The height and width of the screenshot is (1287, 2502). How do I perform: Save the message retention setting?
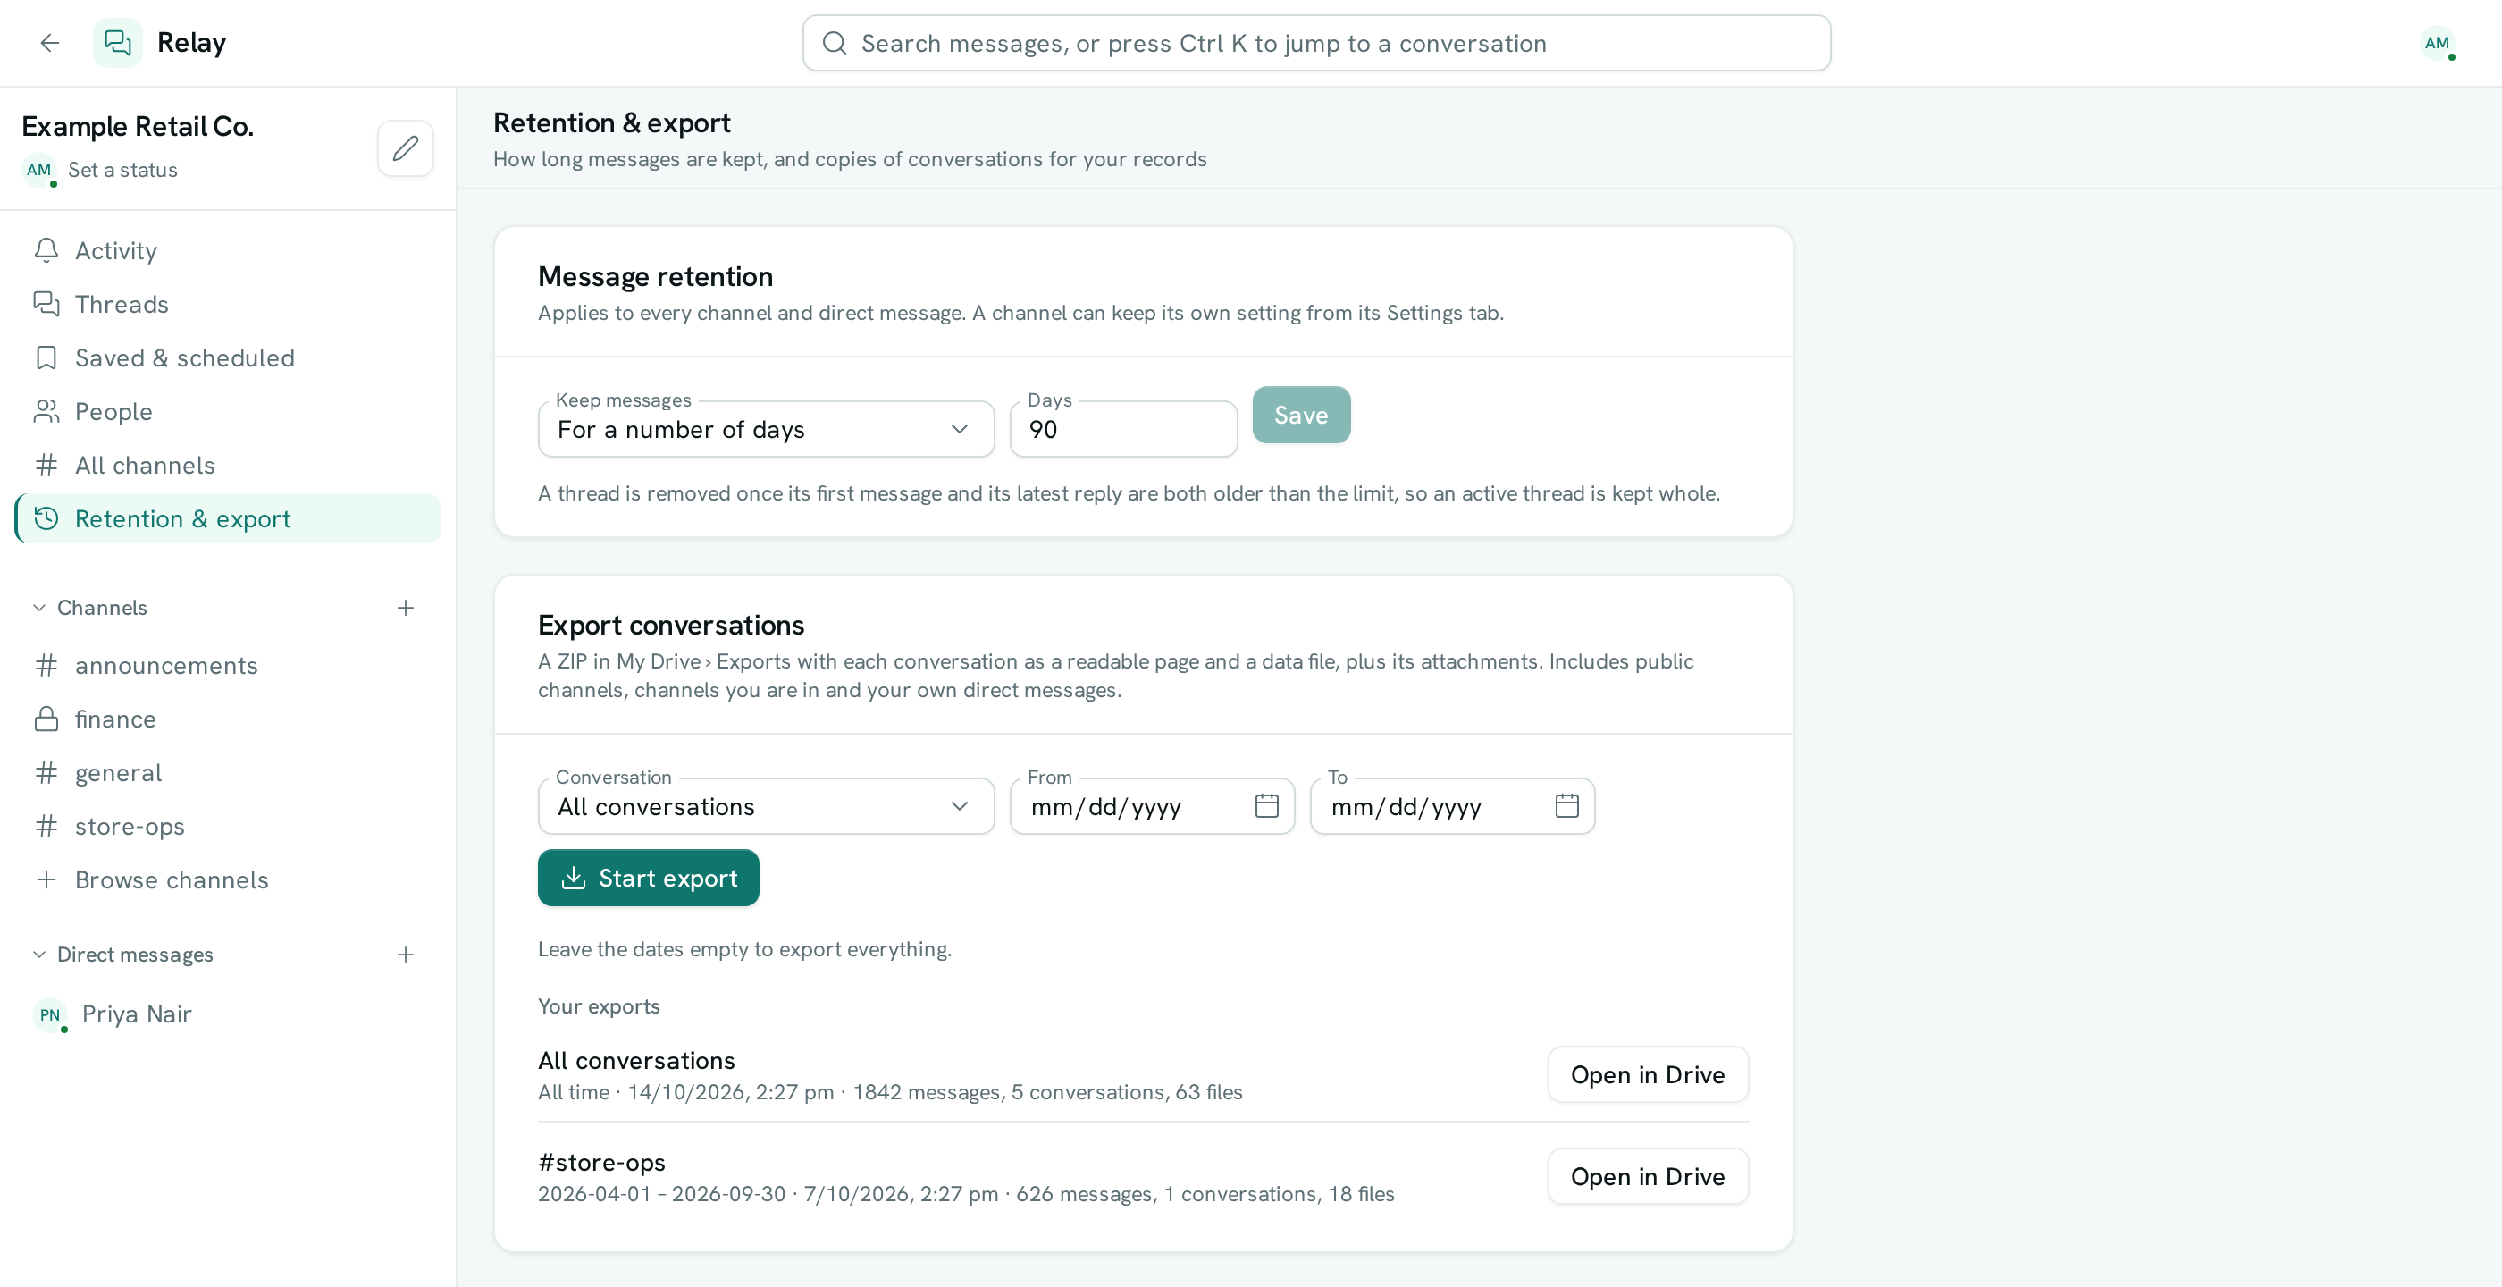click(x=1300, y=416)
